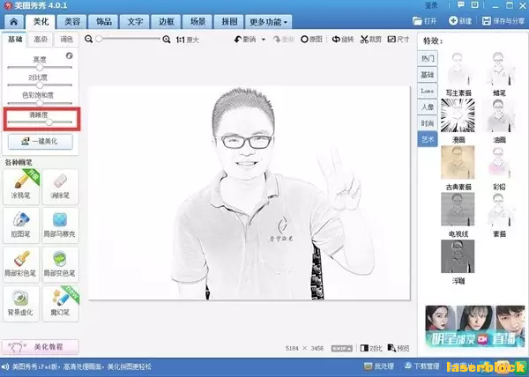Switch to the 场景 tab
This screenshot has width=529, height=377.
click(197, 22)
